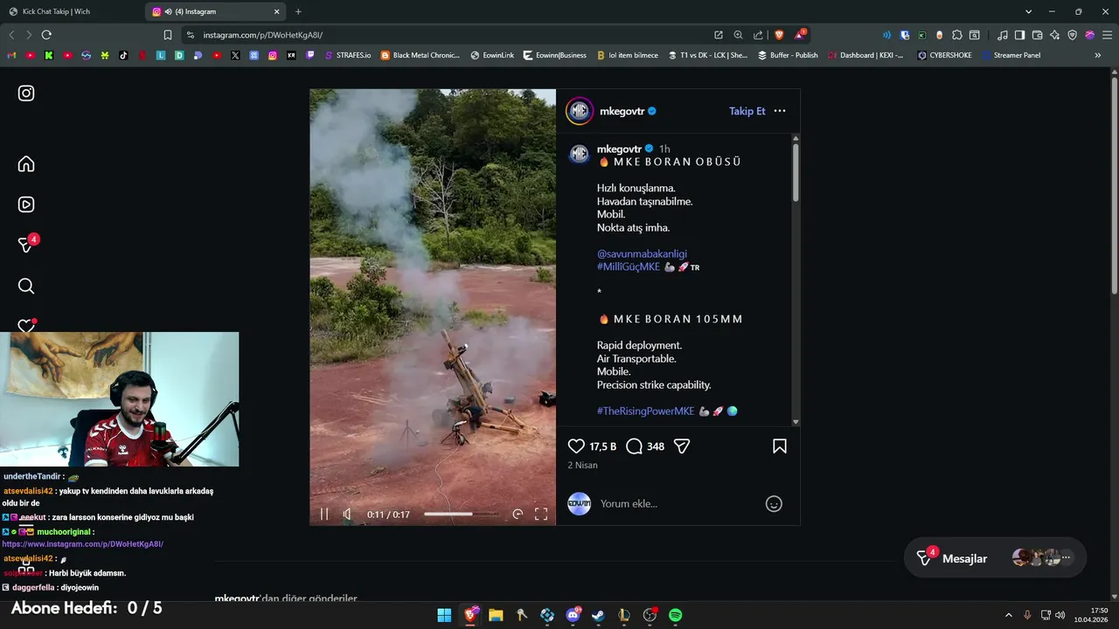
Task: Open Brave Rewards triangle icon
Action: [800, 35]
